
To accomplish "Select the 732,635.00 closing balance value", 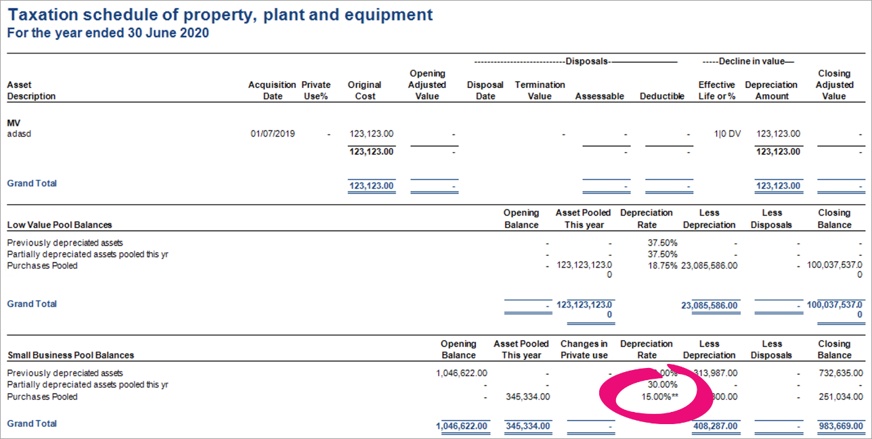I will tap(840, 373).
